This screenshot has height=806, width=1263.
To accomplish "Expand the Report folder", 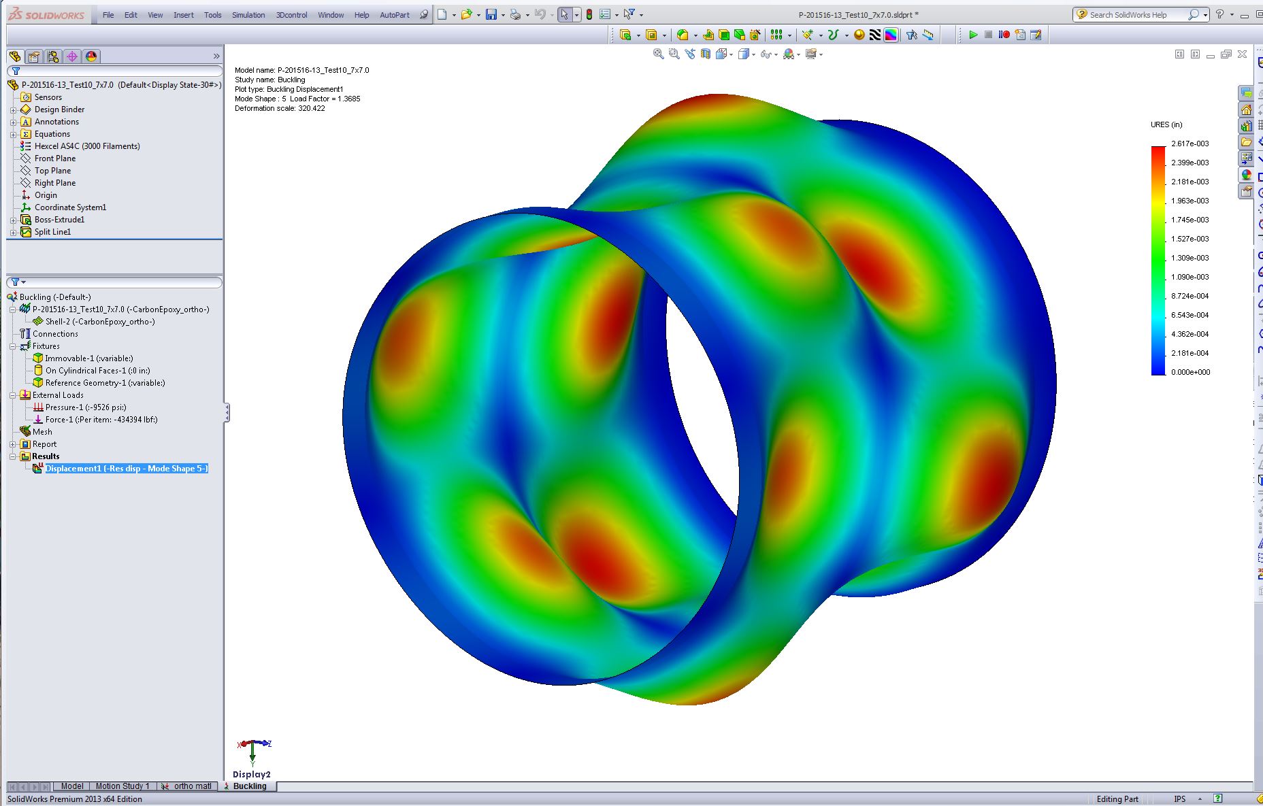I will tap(12, 444).
